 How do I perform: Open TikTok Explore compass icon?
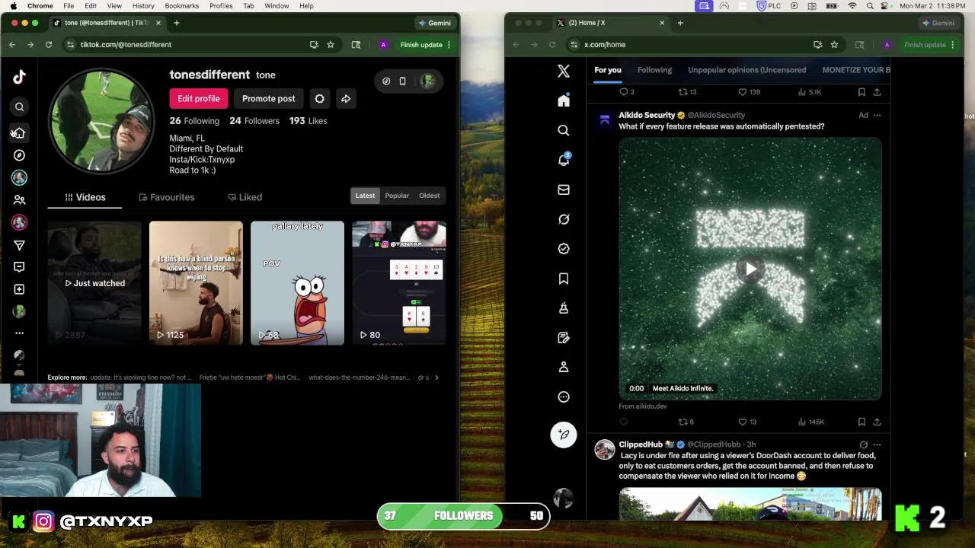tap(20, 155)
